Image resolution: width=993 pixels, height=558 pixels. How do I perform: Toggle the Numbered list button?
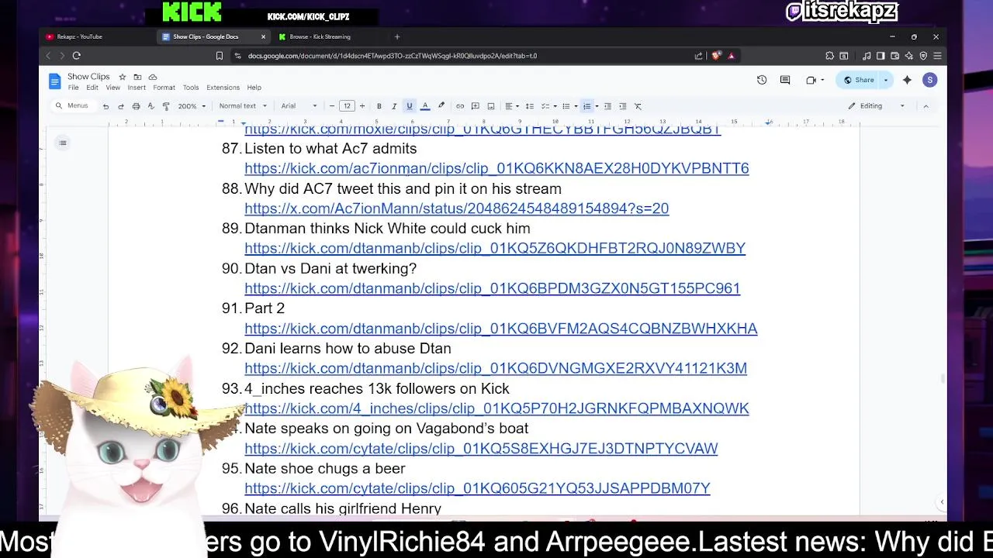pyautogui.click(x=587, y=106)
